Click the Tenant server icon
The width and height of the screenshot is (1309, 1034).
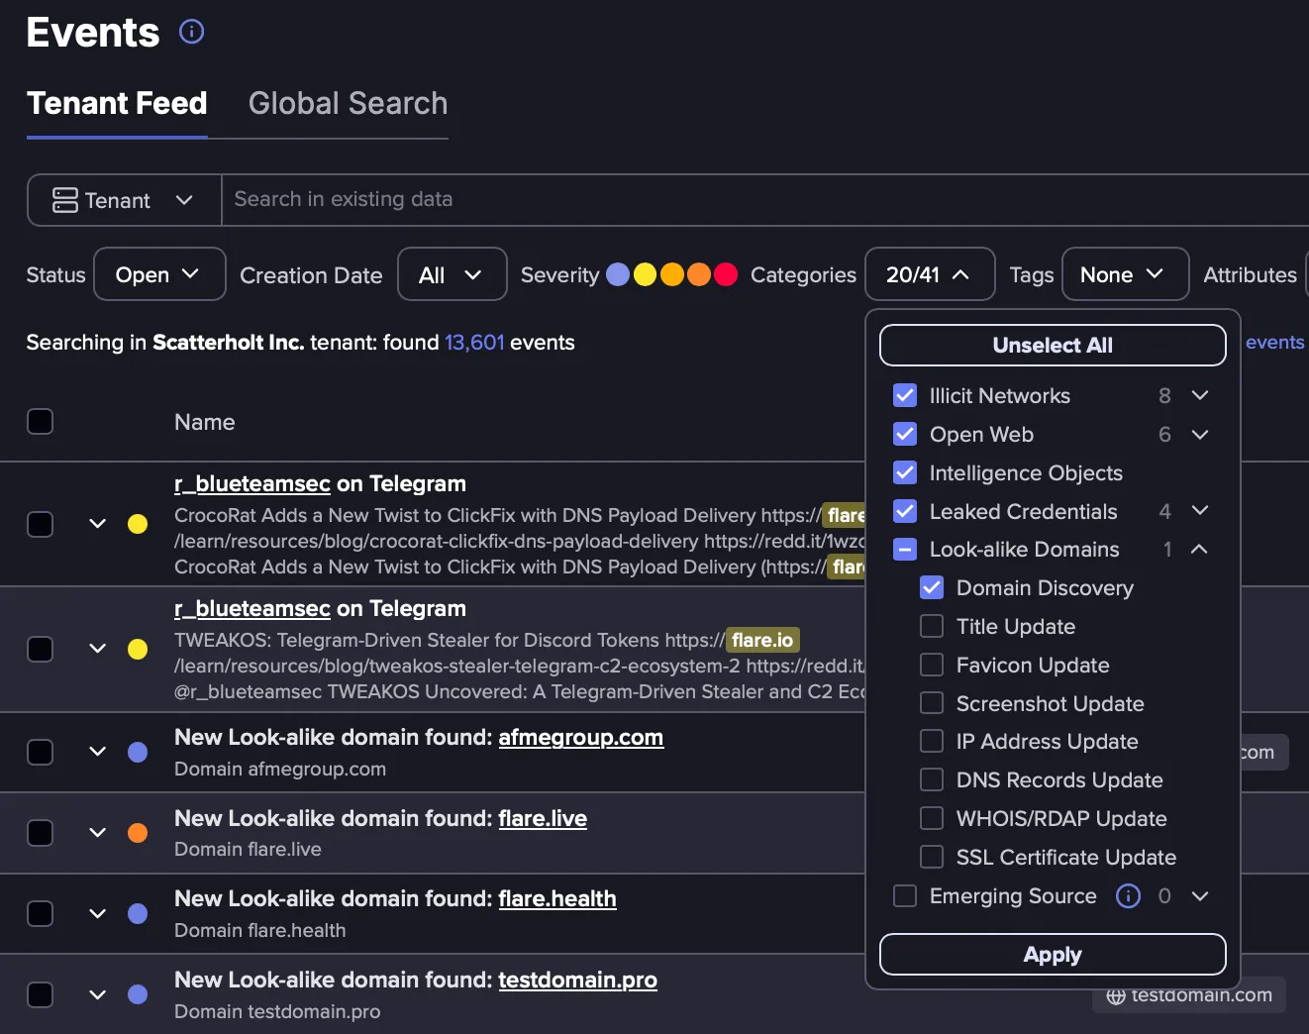pos(65,200)
